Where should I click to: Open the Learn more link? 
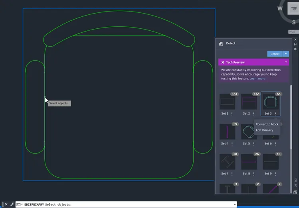[x=257, y=79]
